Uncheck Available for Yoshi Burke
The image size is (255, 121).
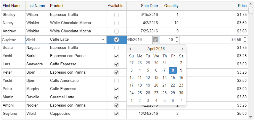[x=116, y=56]
